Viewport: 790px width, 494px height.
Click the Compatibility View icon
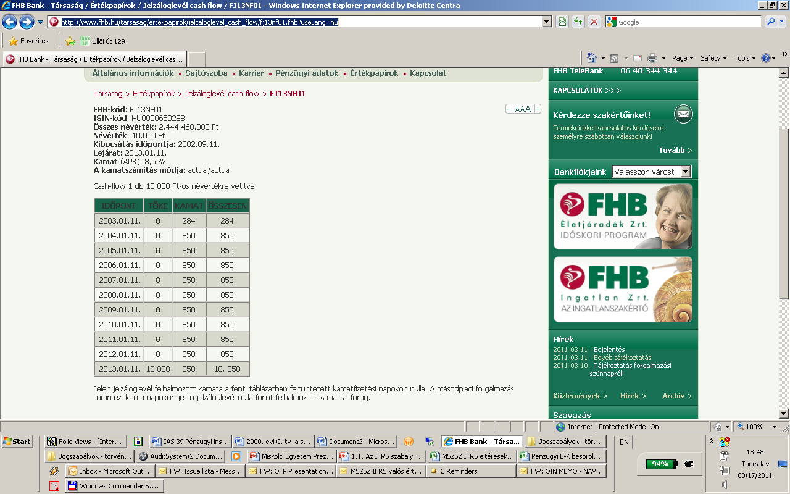(562, 22)
